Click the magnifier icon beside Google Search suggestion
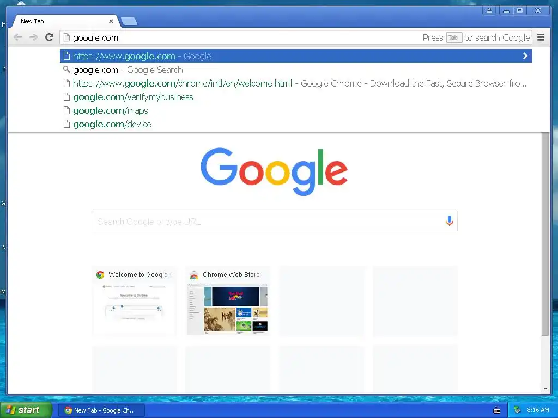The height and width of the screenshot is (418, 558). pos(66,69)
